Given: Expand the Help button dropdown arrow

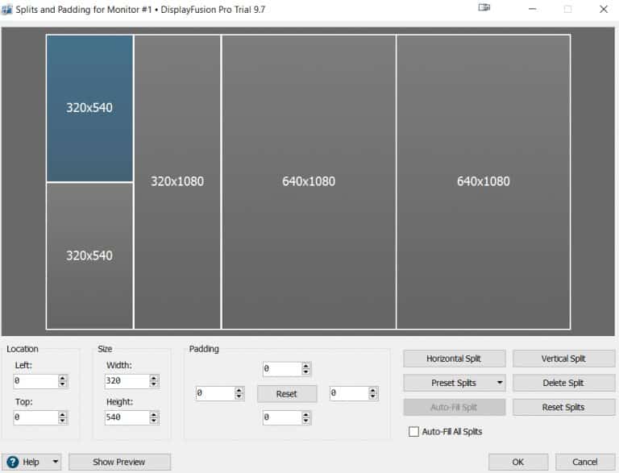Looking at the screenshot, I should tap(56, 461).
